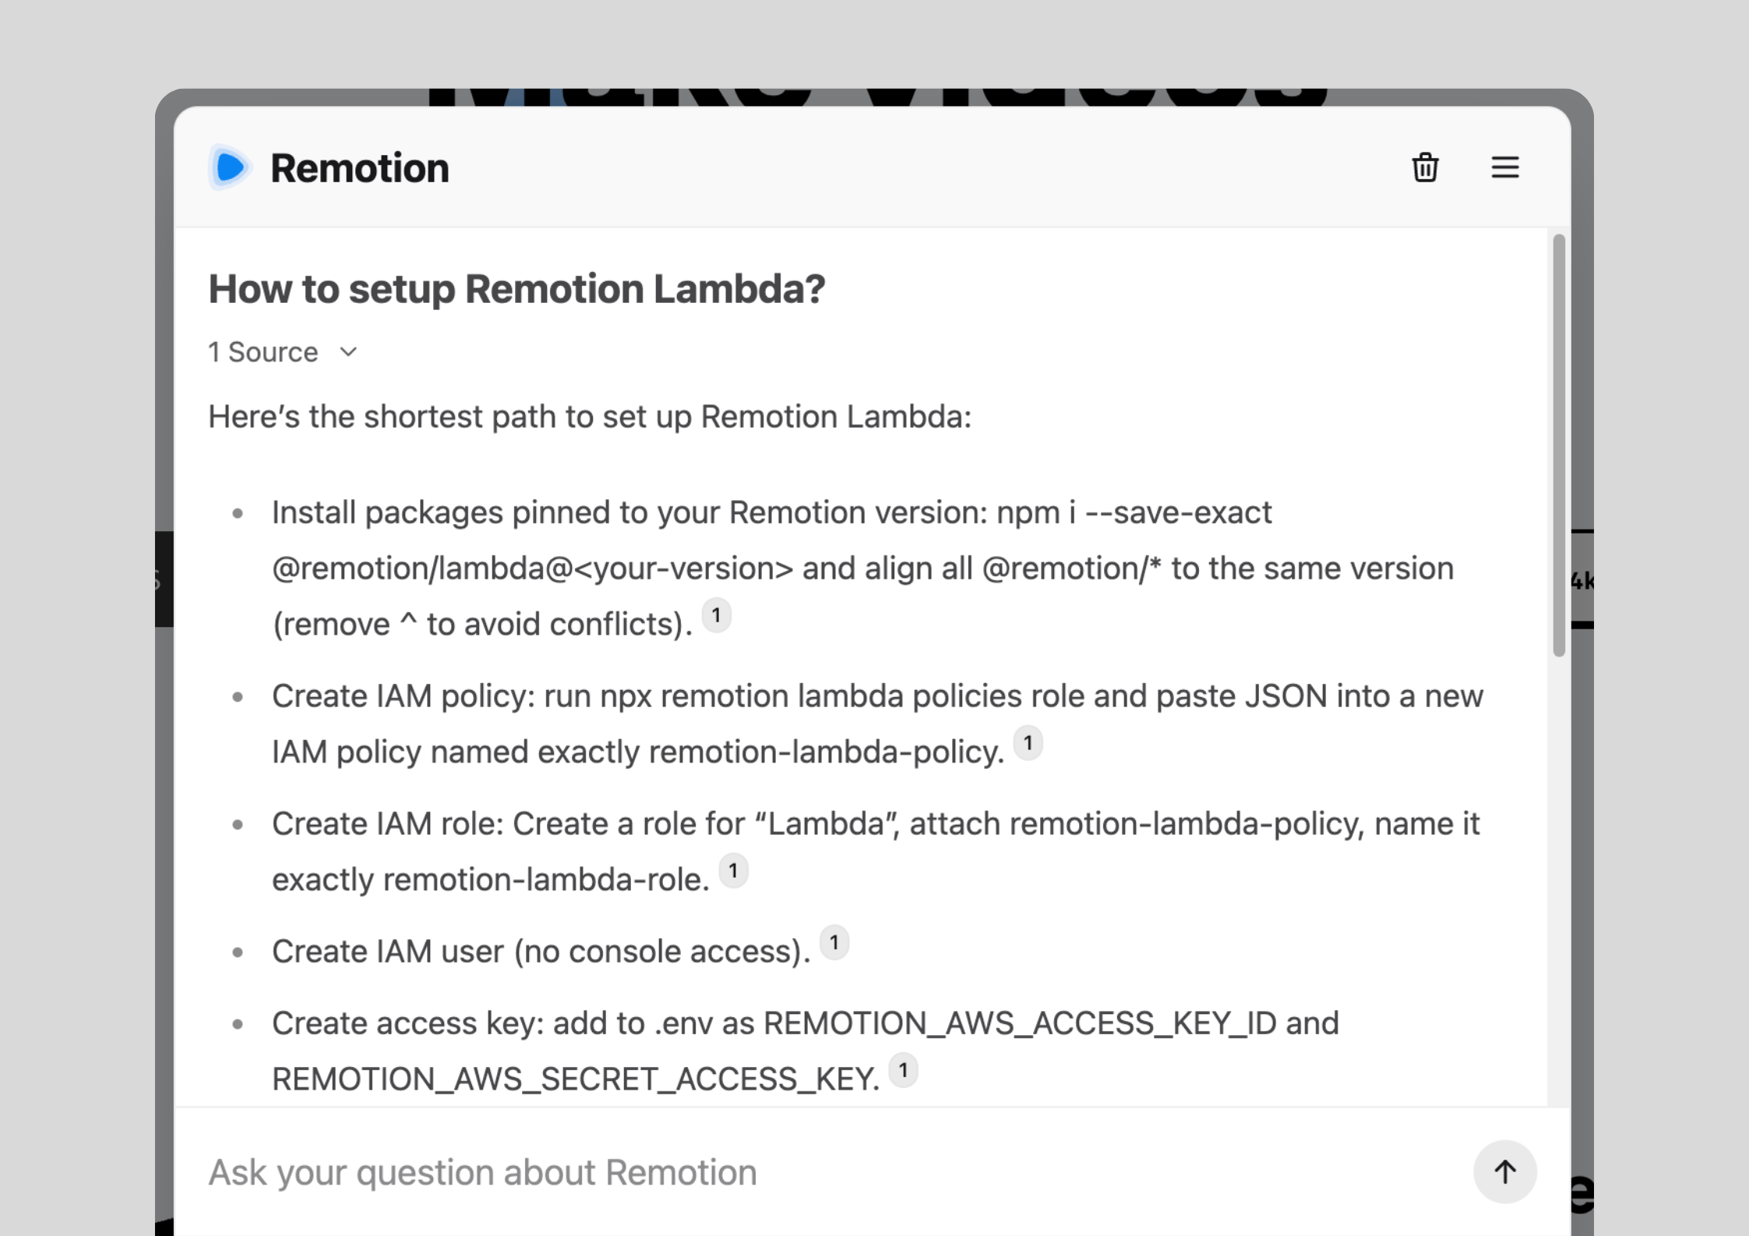Screen dimensions: 1749x1236
Task: Click the chat's vertical scrollbar thumb
Action: point(1558,444)
